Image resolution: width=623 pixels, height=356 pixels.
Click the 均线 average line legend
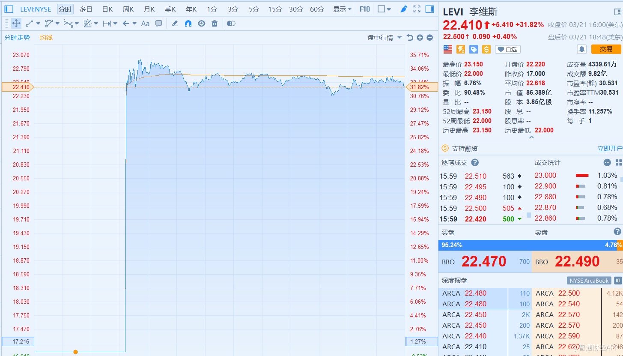click(46, 38)
